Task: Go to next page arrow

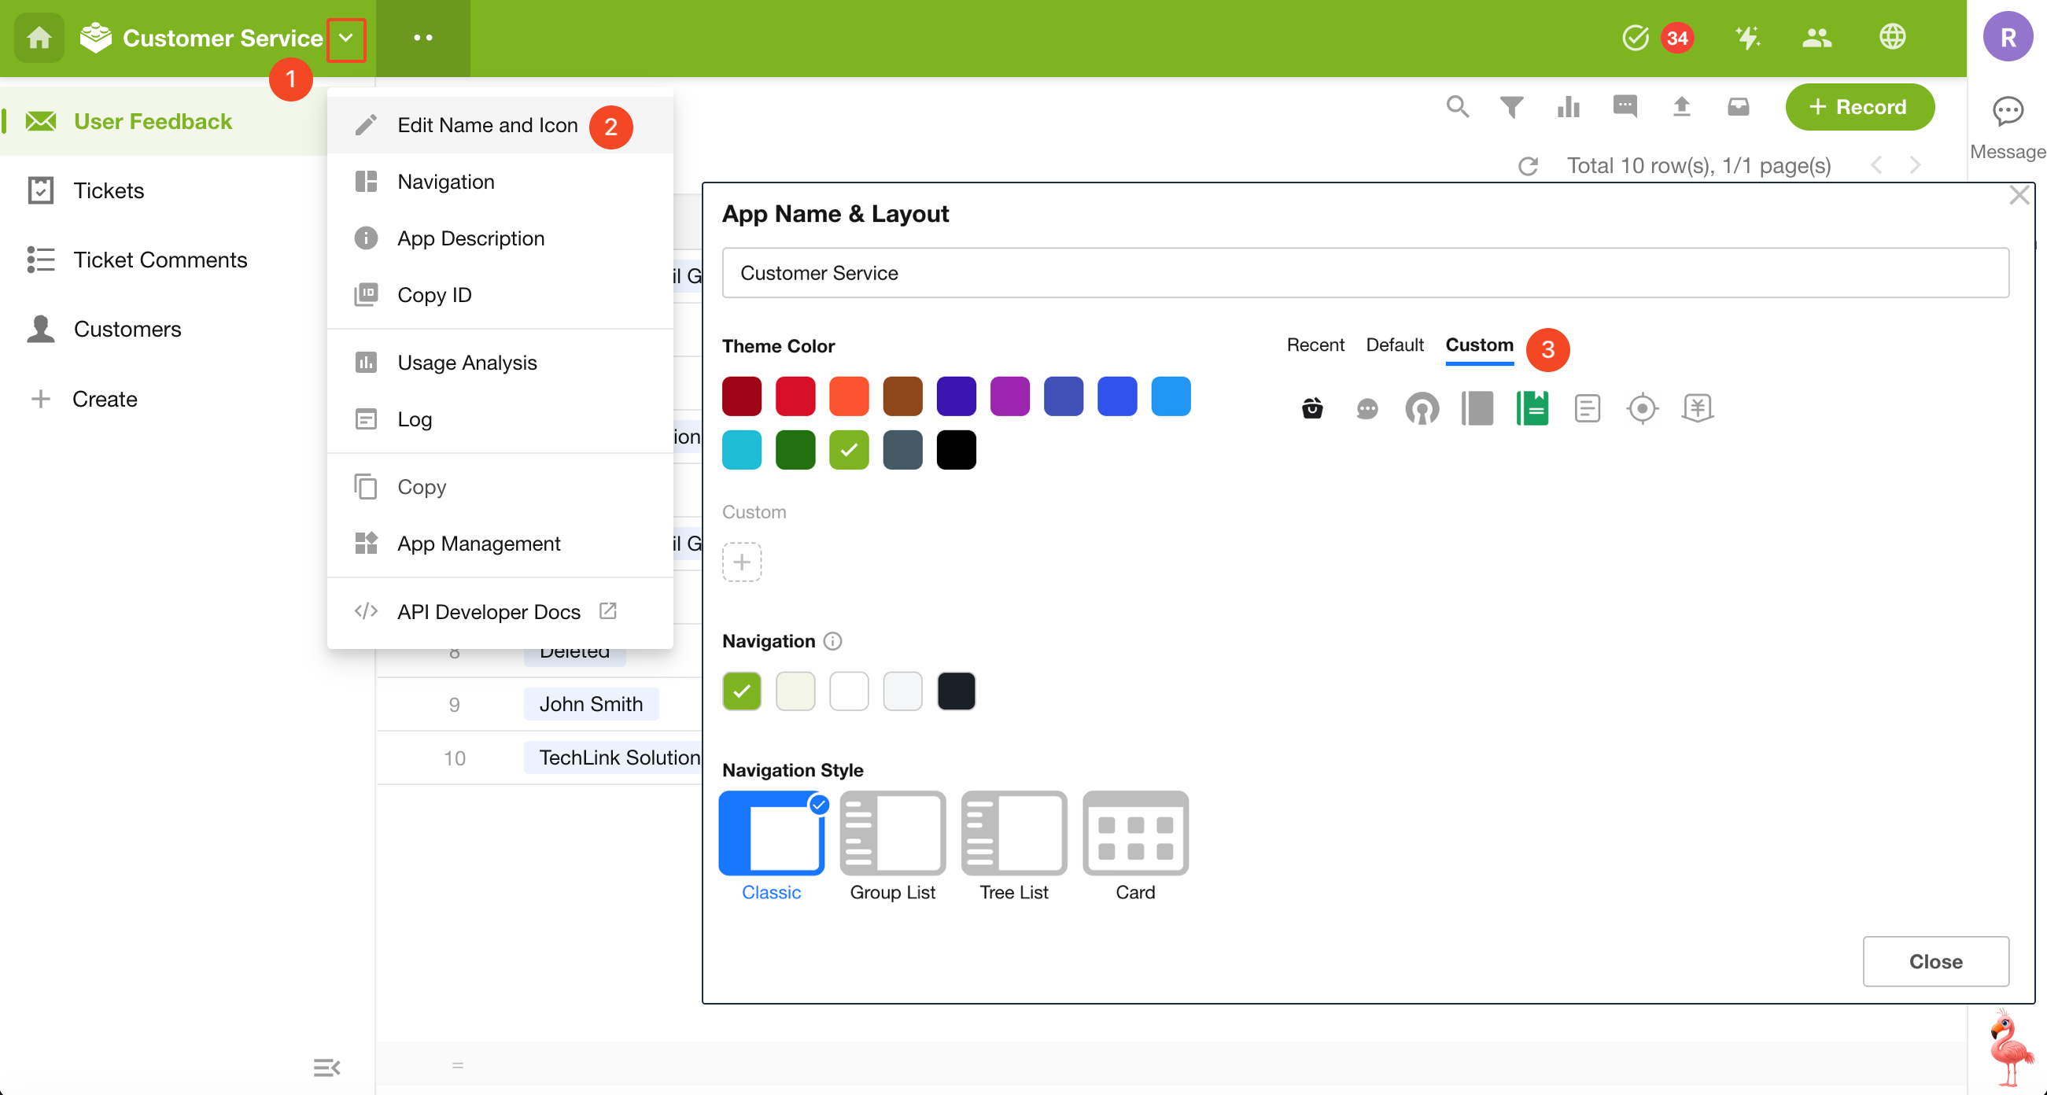Action: pyautogui.click(x=1915, y=165)
